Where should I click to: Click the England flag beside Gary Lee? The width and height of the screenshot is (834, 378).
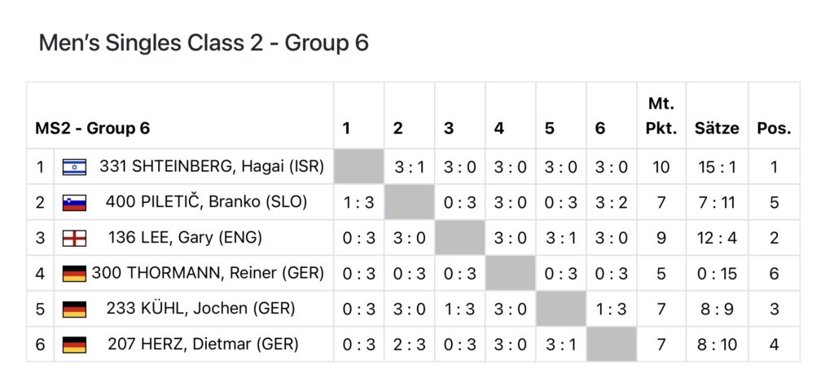coord(74,239)
